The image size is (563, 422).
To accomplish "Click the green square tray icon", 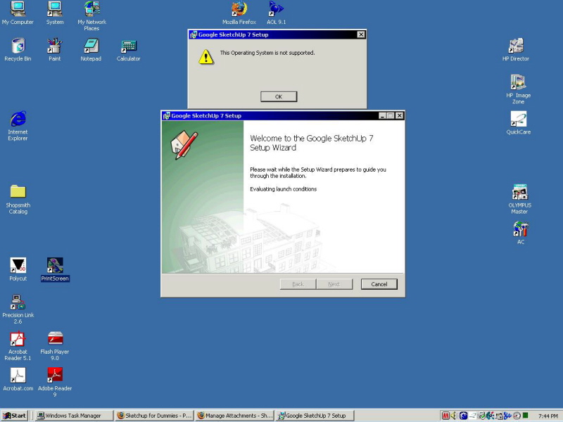I will (x=525, y=415).
